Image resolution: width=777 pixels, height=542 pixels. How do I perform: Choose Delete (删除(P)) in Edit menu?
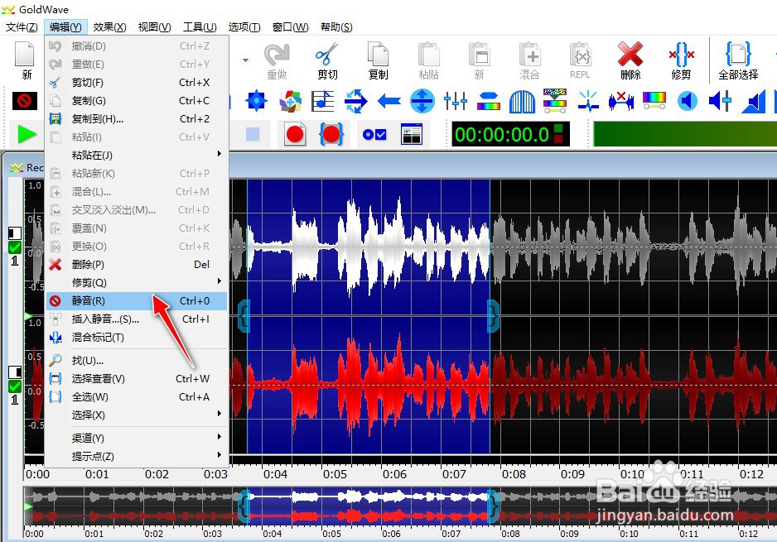tap(136, 264)
